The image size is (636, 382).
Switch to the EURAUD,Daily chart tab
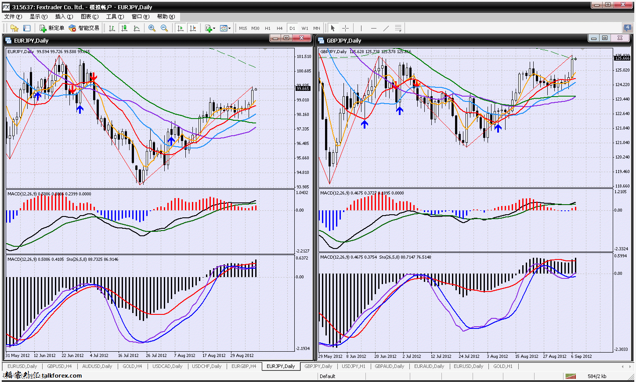tap(429, 366)
